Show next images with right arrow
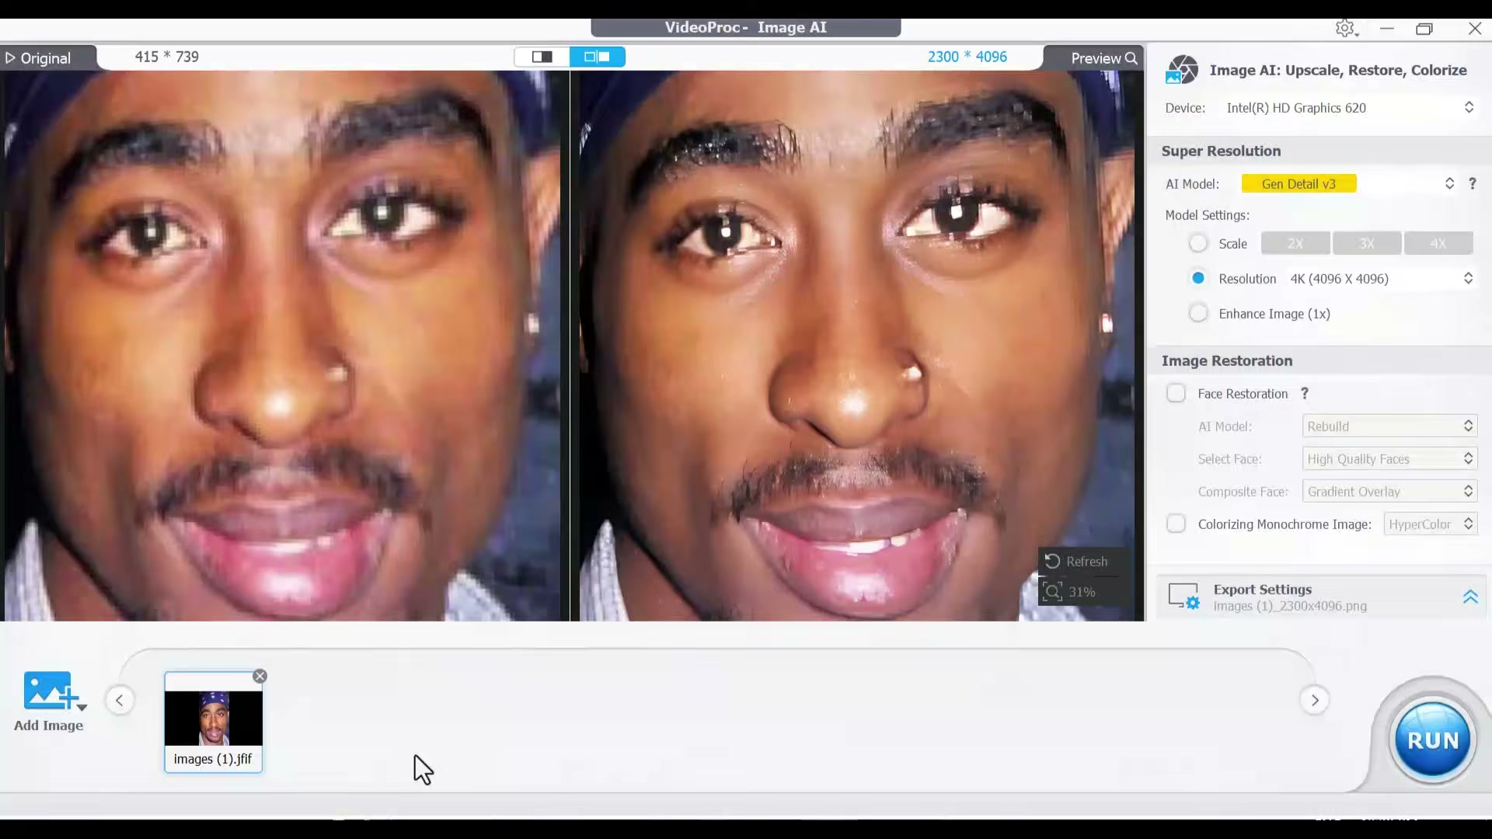Screen dimensions: 1492x839 [x=1315, y=700]
